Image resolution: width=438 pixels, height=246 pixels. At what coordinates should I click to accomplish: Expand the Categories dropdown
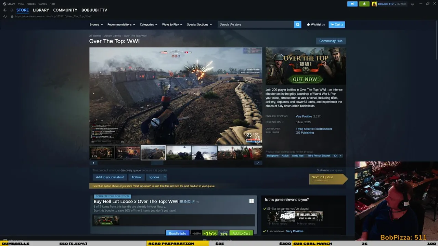149,25
